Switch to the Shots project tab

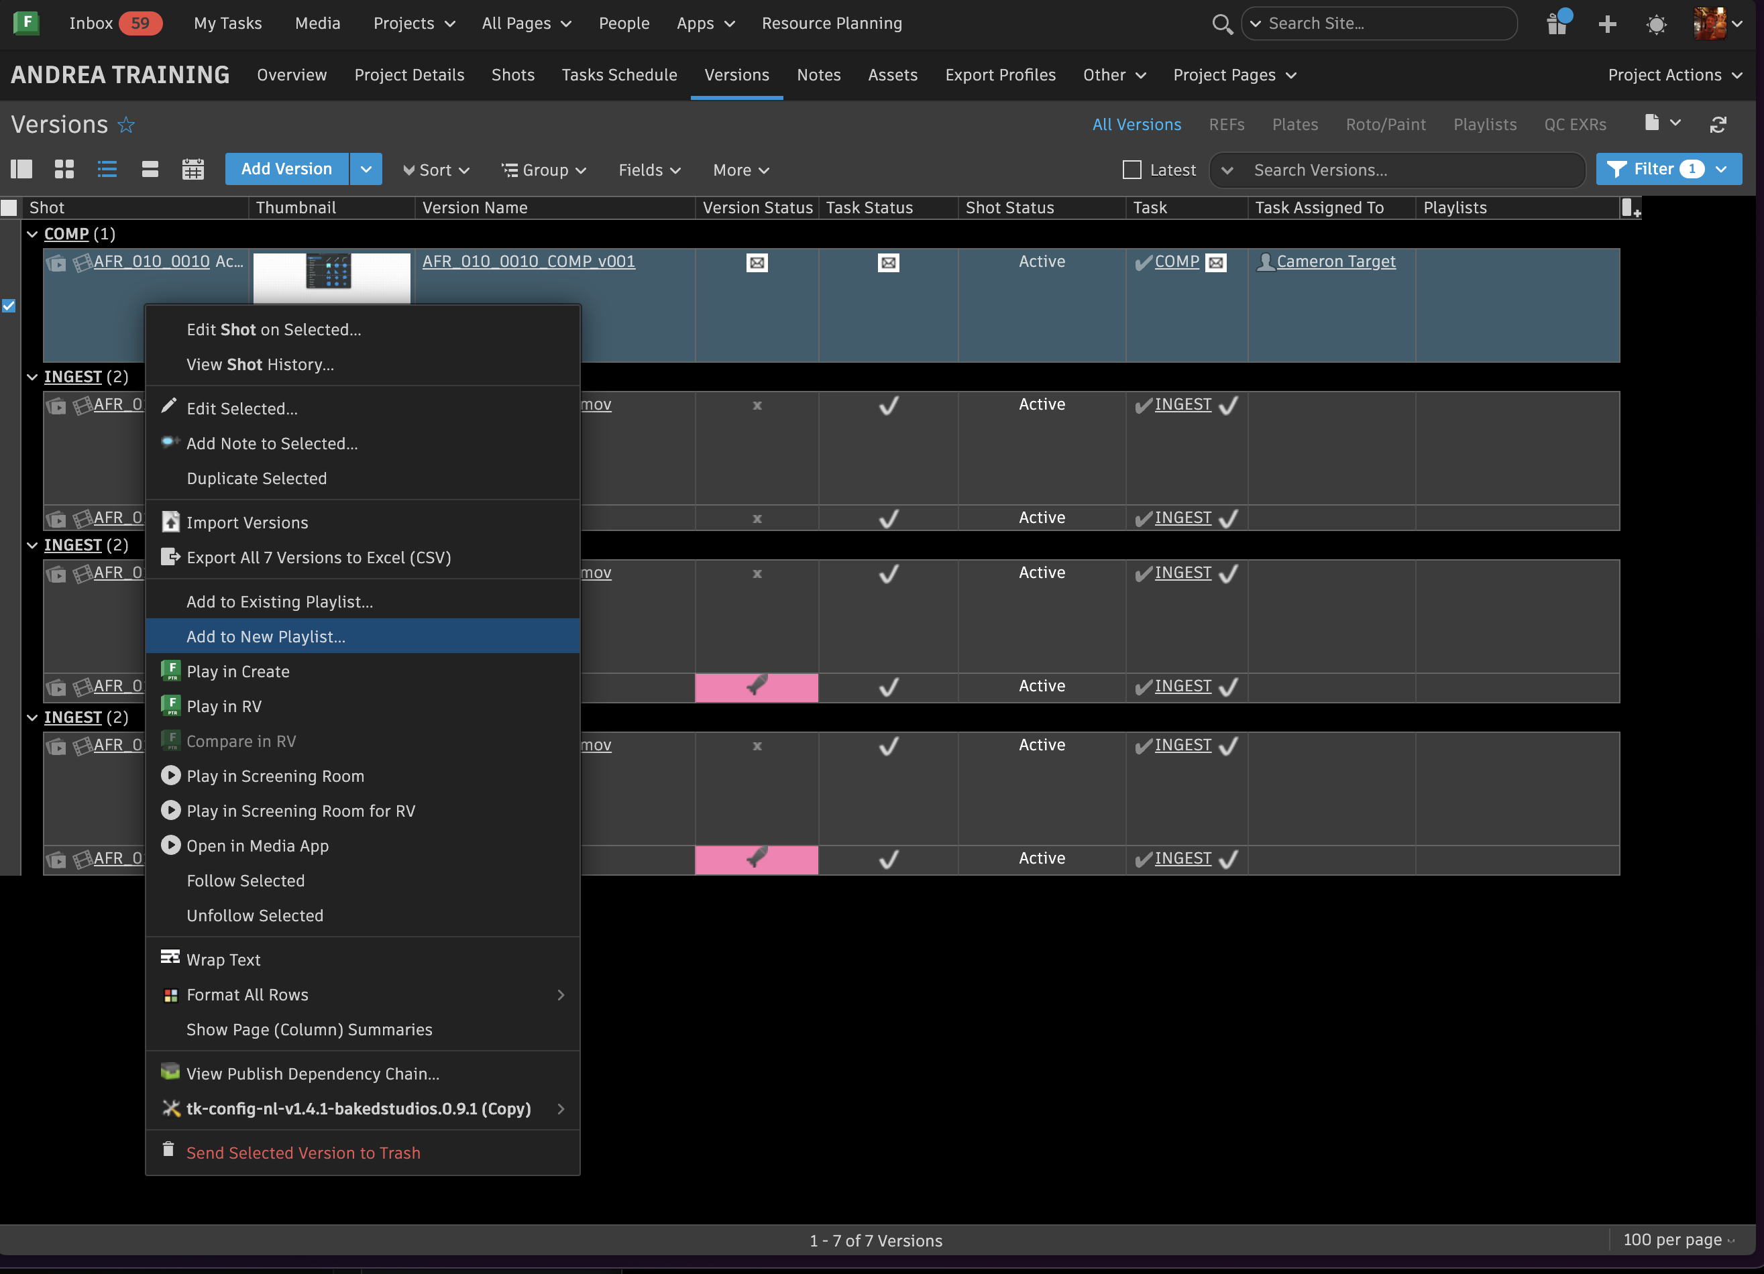click(512, 76)
